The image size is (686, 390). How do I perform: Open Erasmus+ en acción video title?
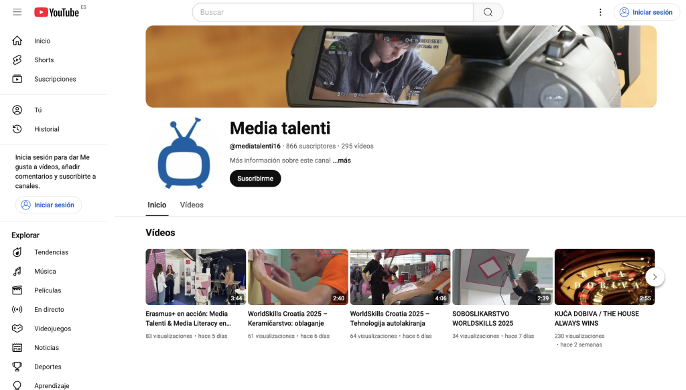[x=187, y=318]
